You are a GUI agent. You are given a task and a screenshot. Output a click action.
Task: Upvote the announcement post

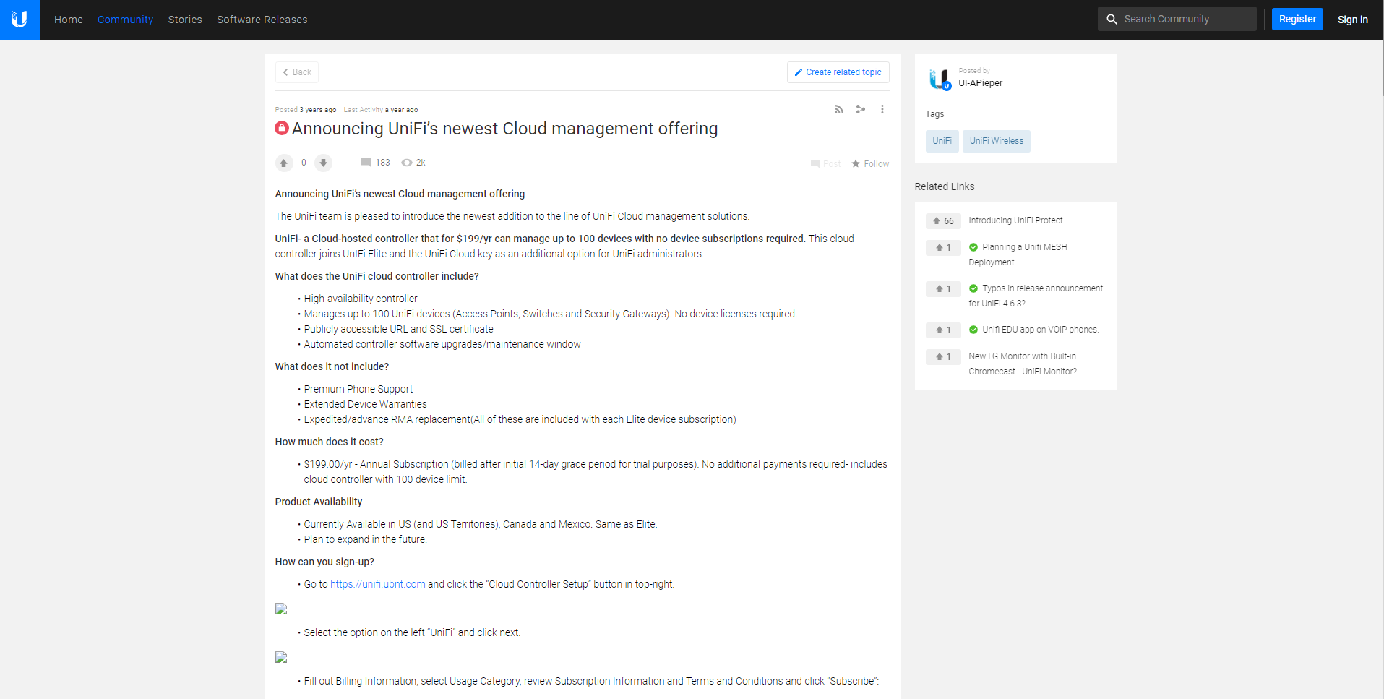284,163
